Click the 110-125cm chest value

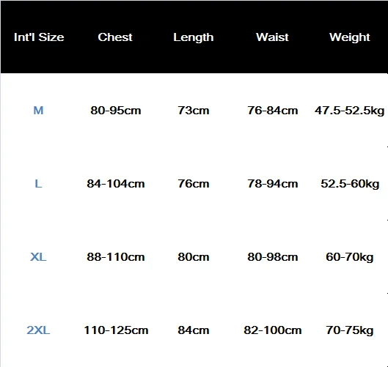[116, 330]
